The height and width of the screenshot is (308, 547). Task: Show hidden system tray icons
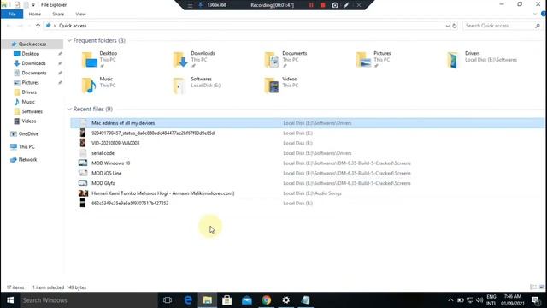click(450, 300)
